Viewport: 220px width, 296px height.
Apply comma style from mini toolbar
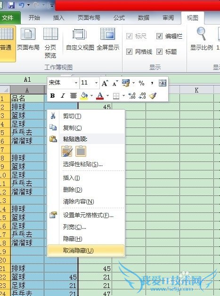tap(152, 83)
